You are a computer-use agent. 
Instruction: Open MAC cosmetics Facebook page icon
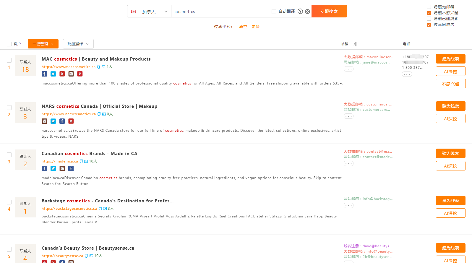click(44, 74)
